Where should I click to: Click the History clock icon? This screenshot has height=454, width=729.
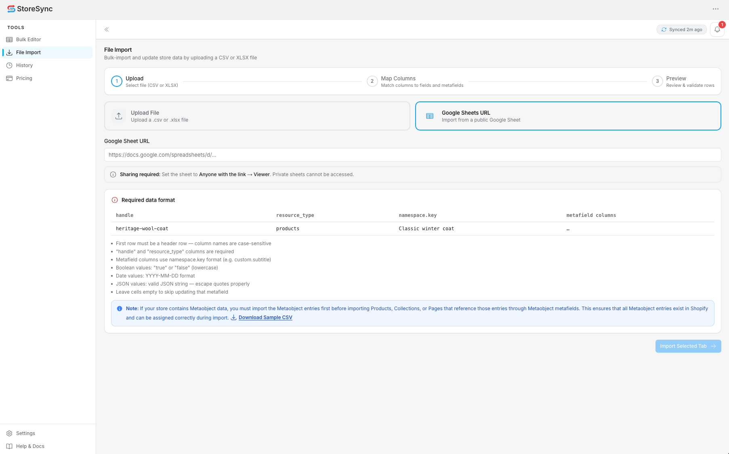point(9,65)
